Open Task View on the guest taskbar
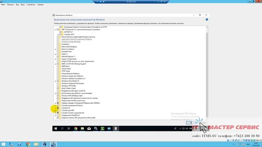The height and width of the screenshot is (147, 262). pyautogui.click(x=69, y=129)
